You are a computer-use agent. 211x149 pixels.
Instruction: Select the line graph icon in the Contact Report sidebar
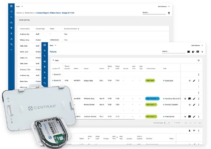(11, 50)
